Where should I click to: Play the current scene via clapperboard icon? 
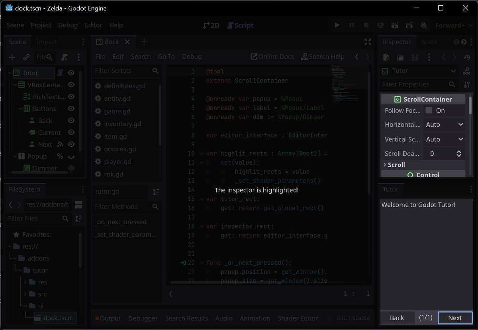395,25
